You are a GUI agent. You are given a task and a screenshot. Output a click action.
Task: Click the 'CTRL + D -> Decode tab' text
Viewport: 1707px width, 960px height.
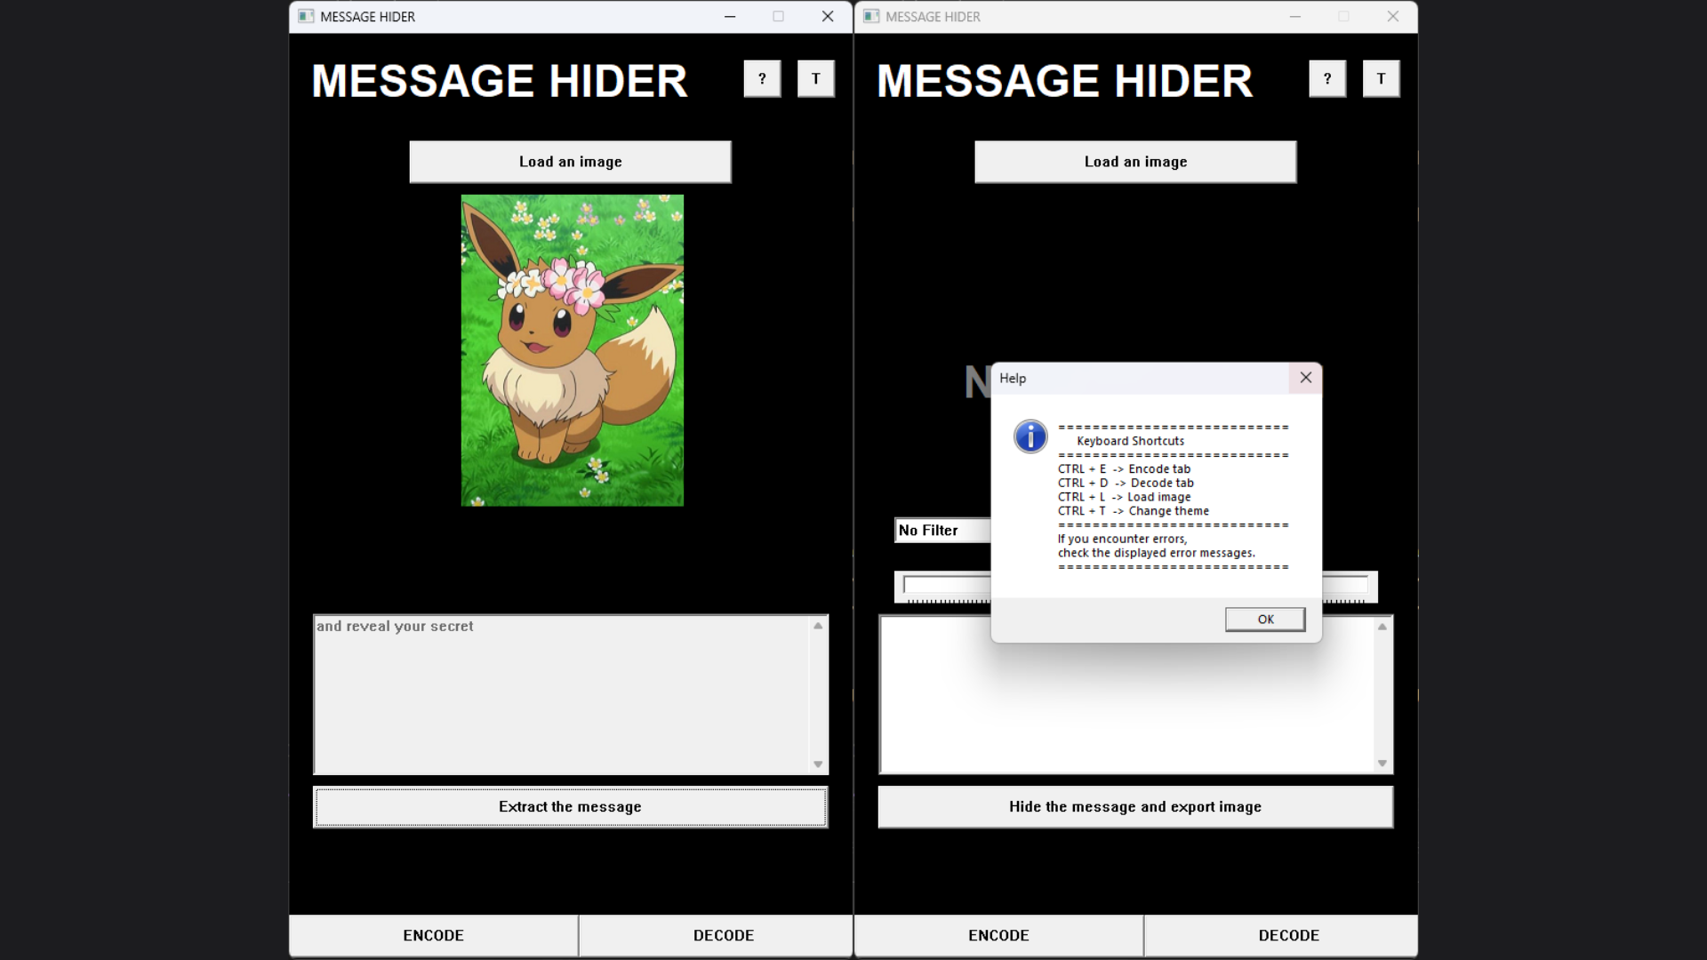[x=1126, y=484]
